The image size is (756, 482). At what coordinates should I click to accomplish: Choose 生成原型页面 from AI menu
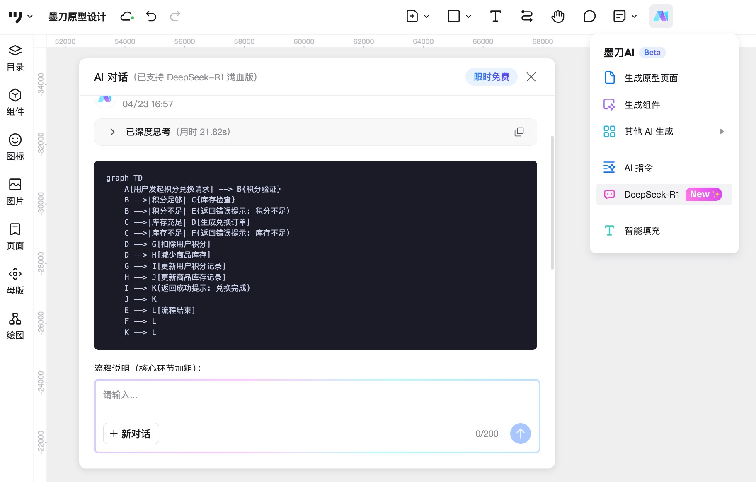pos(664,78)
